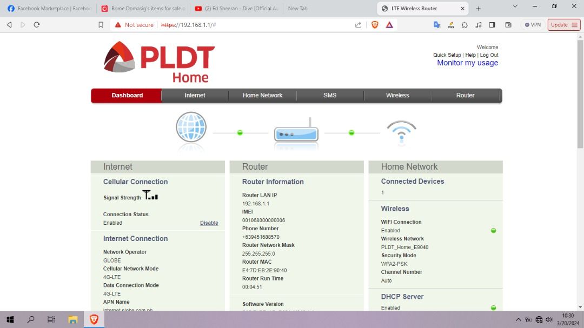Click the signal strength bars icon
The height and width of the screenshot is (328, 584).
150,195
